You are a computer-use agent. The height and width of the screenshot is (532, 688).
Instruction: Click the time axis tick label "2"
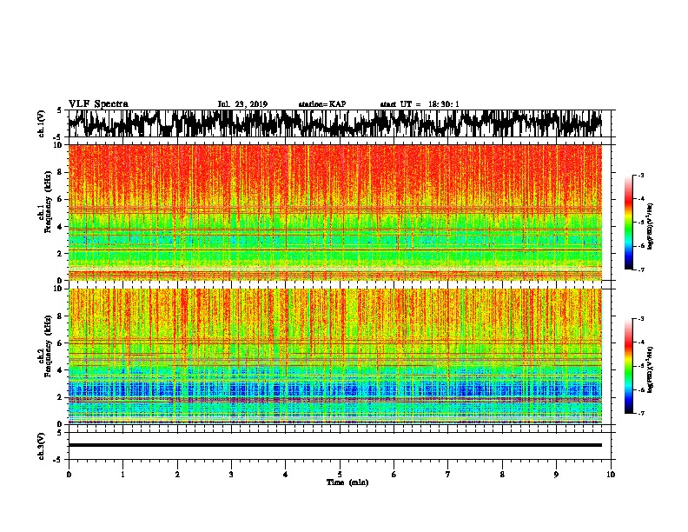pyautogui.click(x=177, y=475)
